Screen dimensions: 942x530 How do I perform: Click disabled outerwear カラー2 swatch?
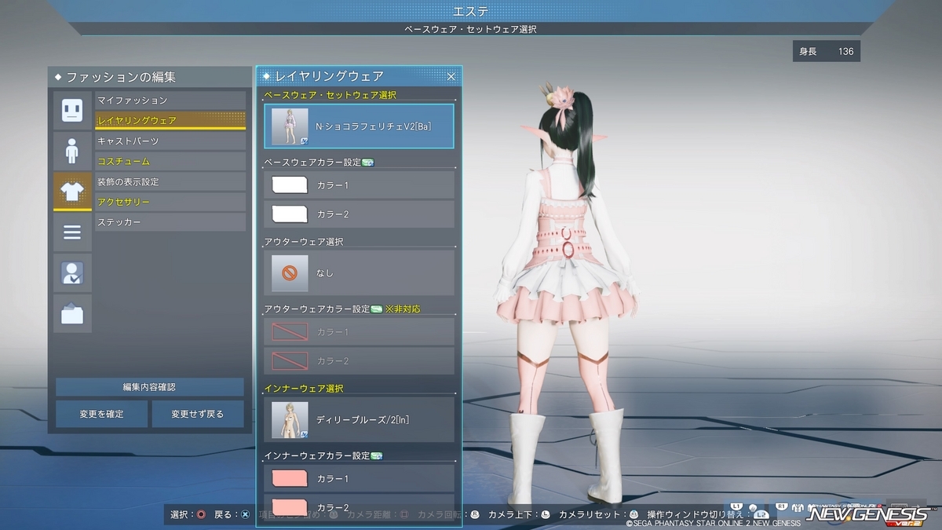[x=290, y=360]
